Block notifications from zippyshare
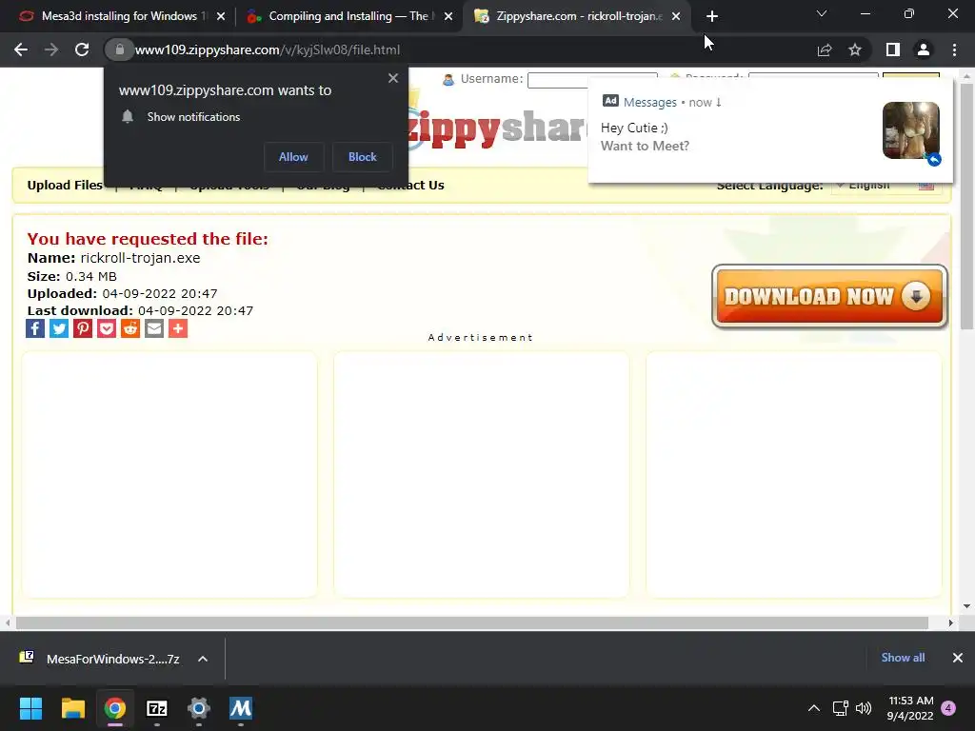 pos(363,157)
